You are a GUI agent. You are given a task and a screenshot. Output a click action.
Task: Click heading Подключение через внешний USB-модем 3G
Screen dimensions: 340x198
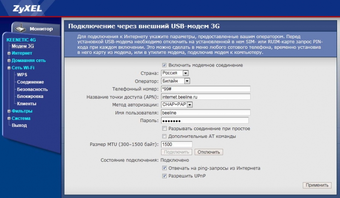point(144,26)
